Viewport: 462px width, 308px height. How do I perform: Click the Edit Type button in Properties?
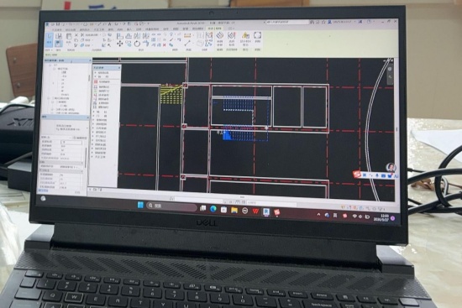coord(81,138)
